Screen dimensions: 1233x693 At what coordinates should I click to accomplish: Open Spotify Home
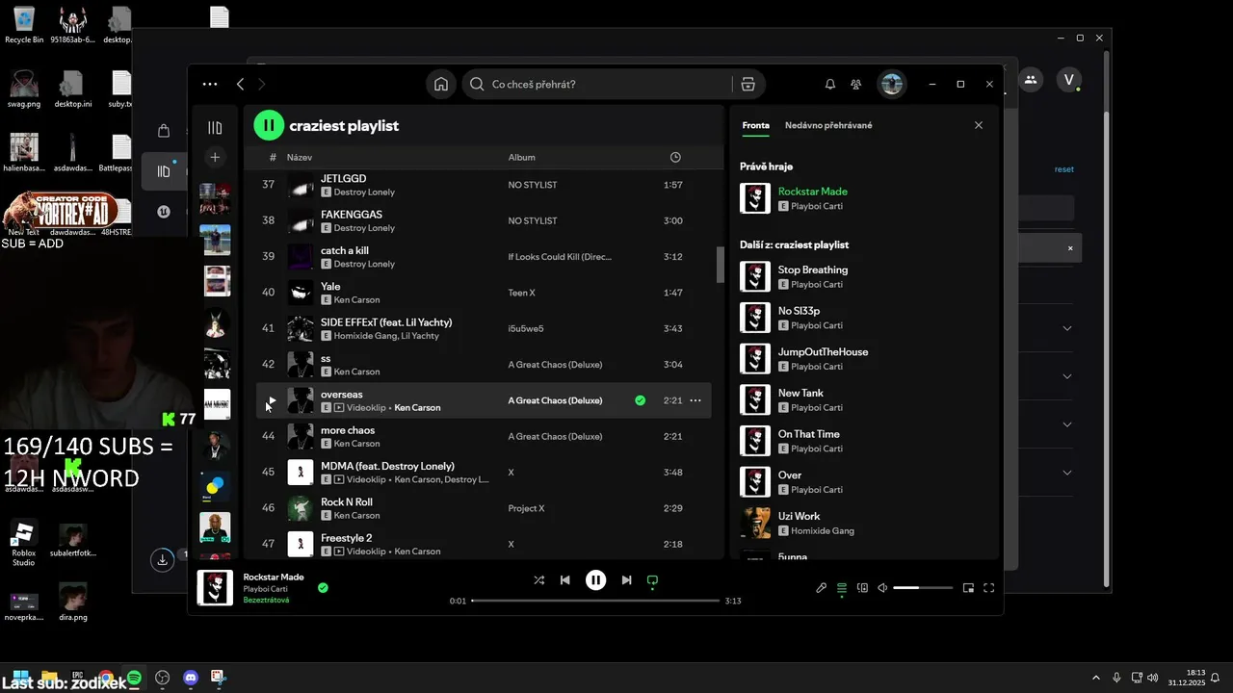441,84
